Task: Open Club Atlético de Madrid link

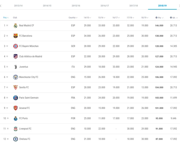Action: [30, 56]
